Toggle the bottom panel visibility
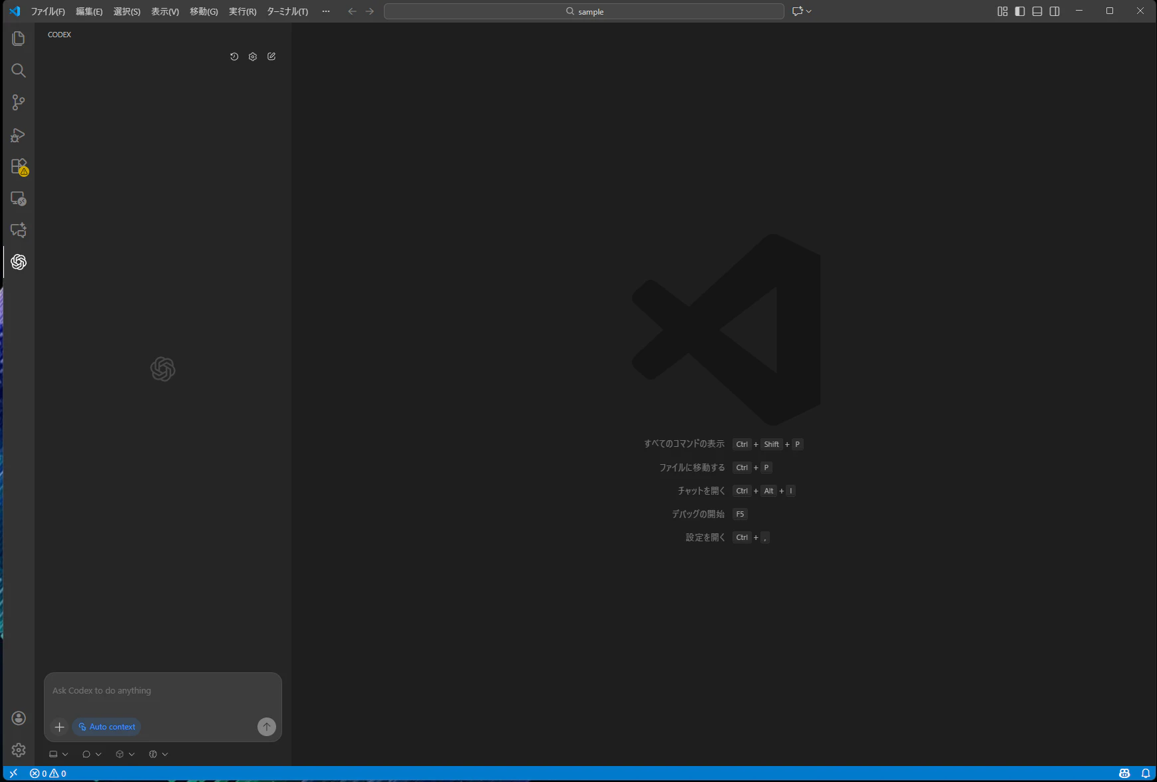 (1037, 11)
